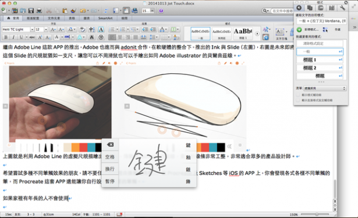This screenshot has width=358, height=218.
Task: Open the media browser icon
Action: (x=134, y=10)
